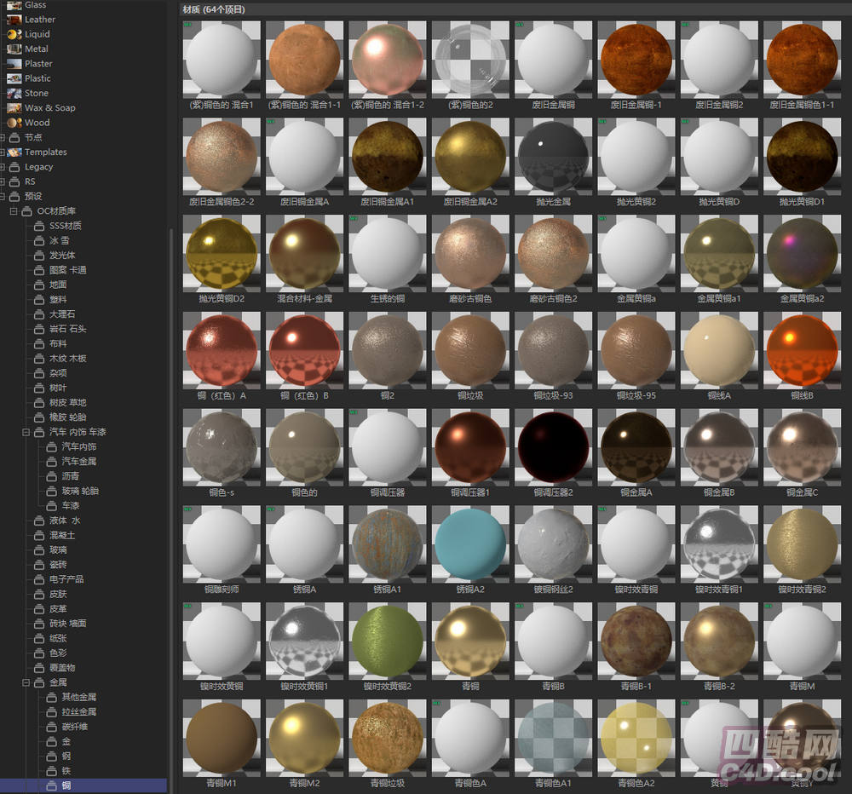This screenshot has width=852, height=794.
Task: Expand the Legacy tree node
Action: (x=3, y=167)
